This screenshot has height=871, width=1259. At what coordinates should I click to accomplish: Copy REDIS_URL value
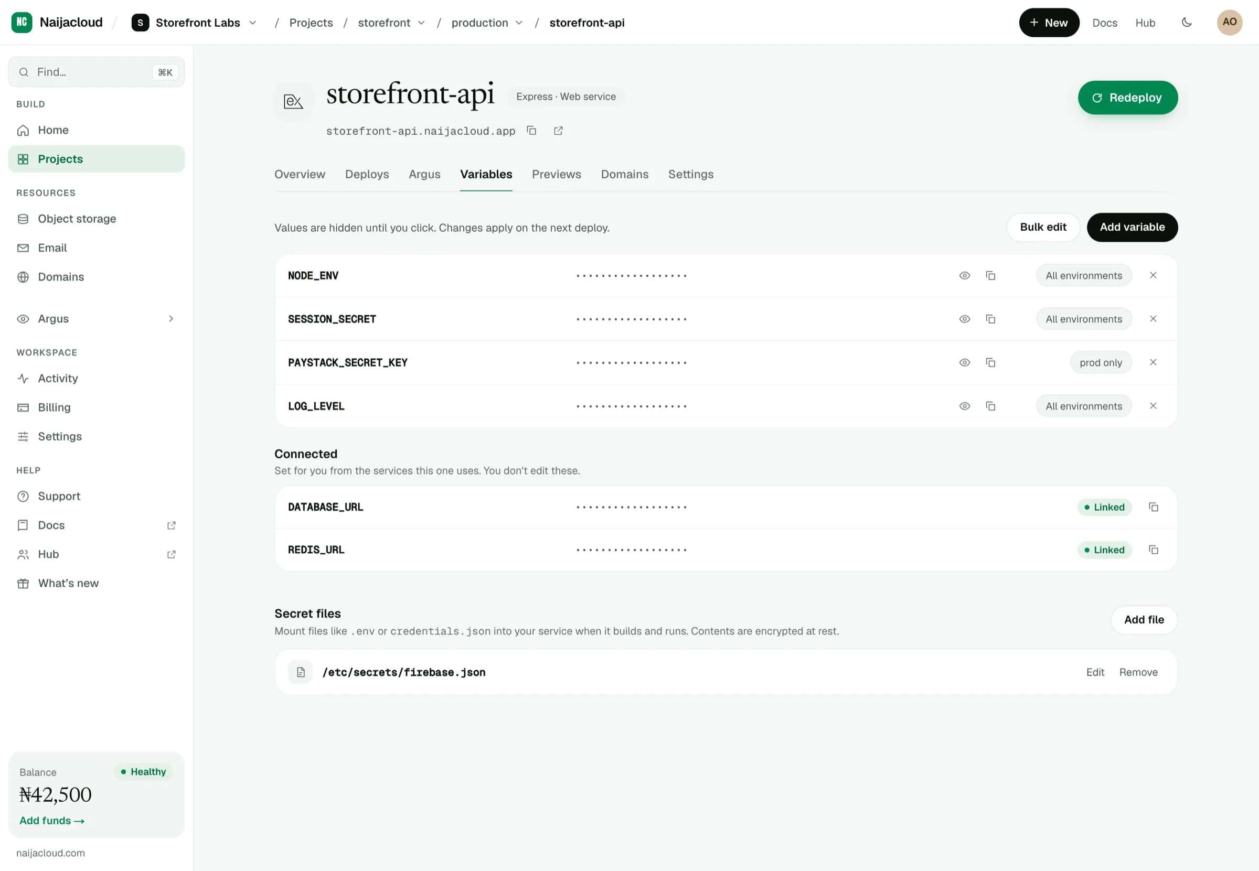coord(1153,550)
